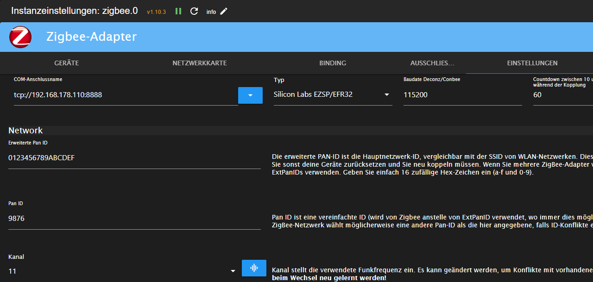Image resolution: width=593 pixels, height=282 pixels.
Task: Select the Einstellungen tab
Action: pyautogui.click(x=532, y=63)
